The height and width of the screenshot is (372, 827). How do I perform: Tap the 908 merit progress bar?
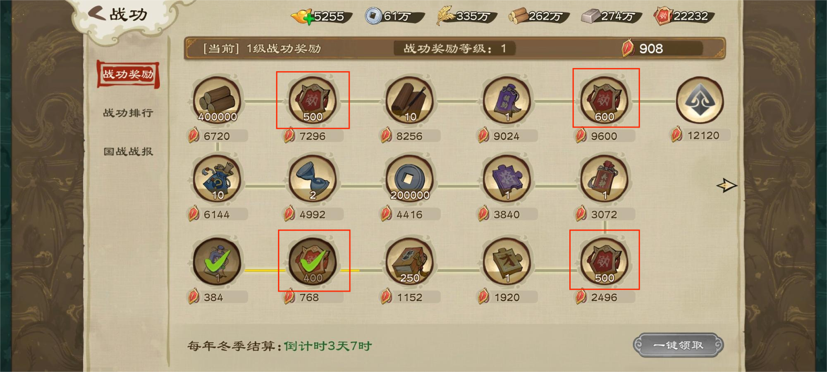(662, 49)
